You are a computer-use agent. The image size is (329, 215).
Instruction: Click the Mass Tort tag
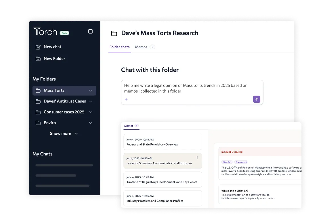[227, 162]
